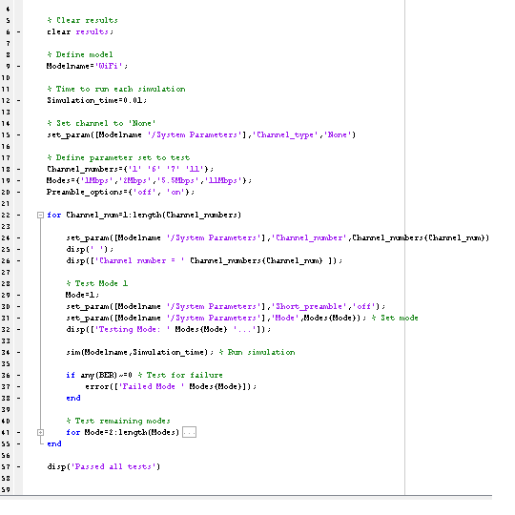Image resolution: width=515 pixels, height=515 pixels.
Task: Click the 'Short_preamble' string argument
Action: coord(309,306)
